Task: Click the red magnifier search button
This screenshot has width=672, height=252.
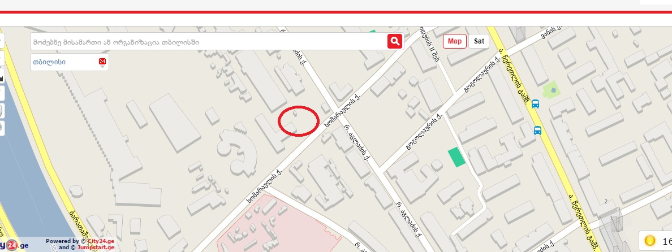Action: 395,41
